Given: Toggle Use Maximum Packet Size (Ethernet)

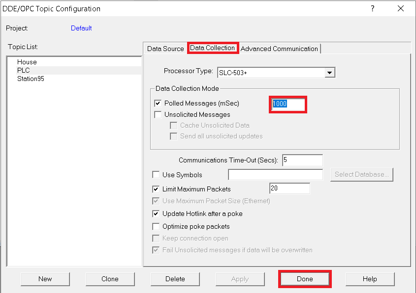Looking at the screenshot, I should [156, 201].
